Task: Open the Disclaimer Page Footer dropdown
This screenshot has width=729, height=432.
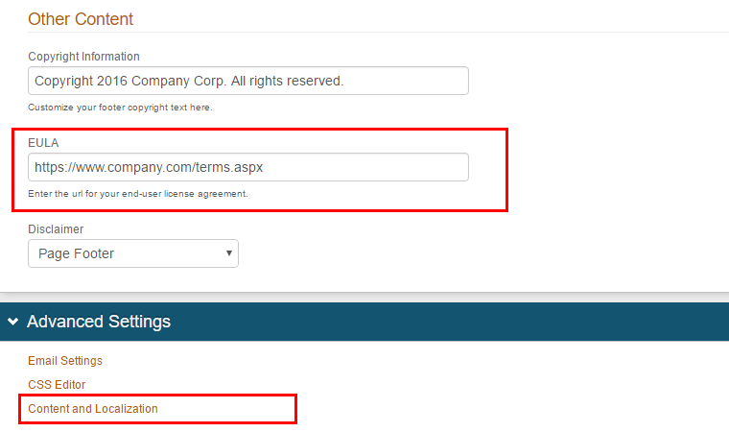Action: tap(133, 253)
